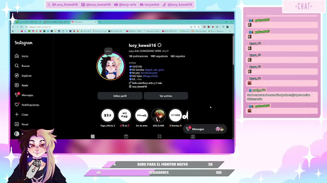
Task: Open Reels in the Instagram sidebar
Action: [21, 85]
